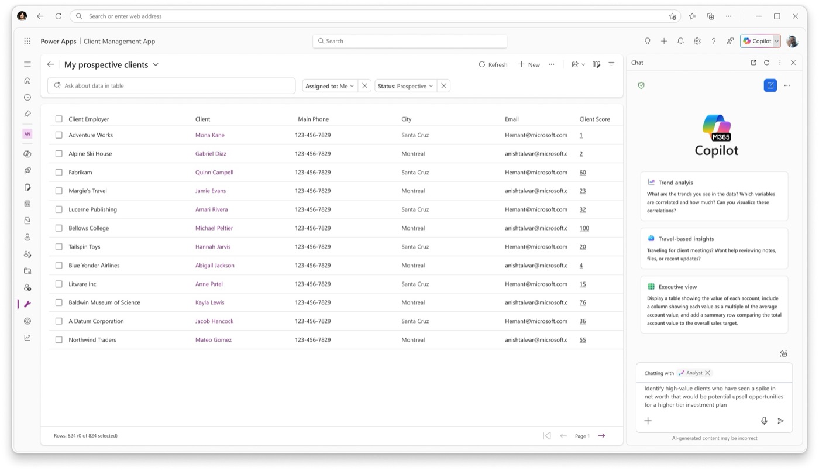Open ellipsis menu beside new chat

click(x=787, y=85)
